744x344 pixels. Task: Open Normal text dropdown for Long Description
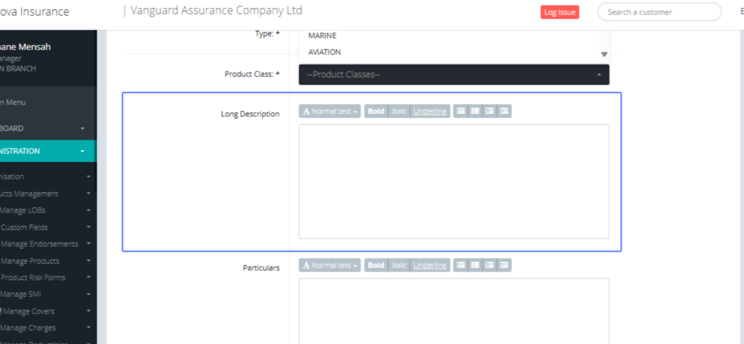tap(330, 111)
